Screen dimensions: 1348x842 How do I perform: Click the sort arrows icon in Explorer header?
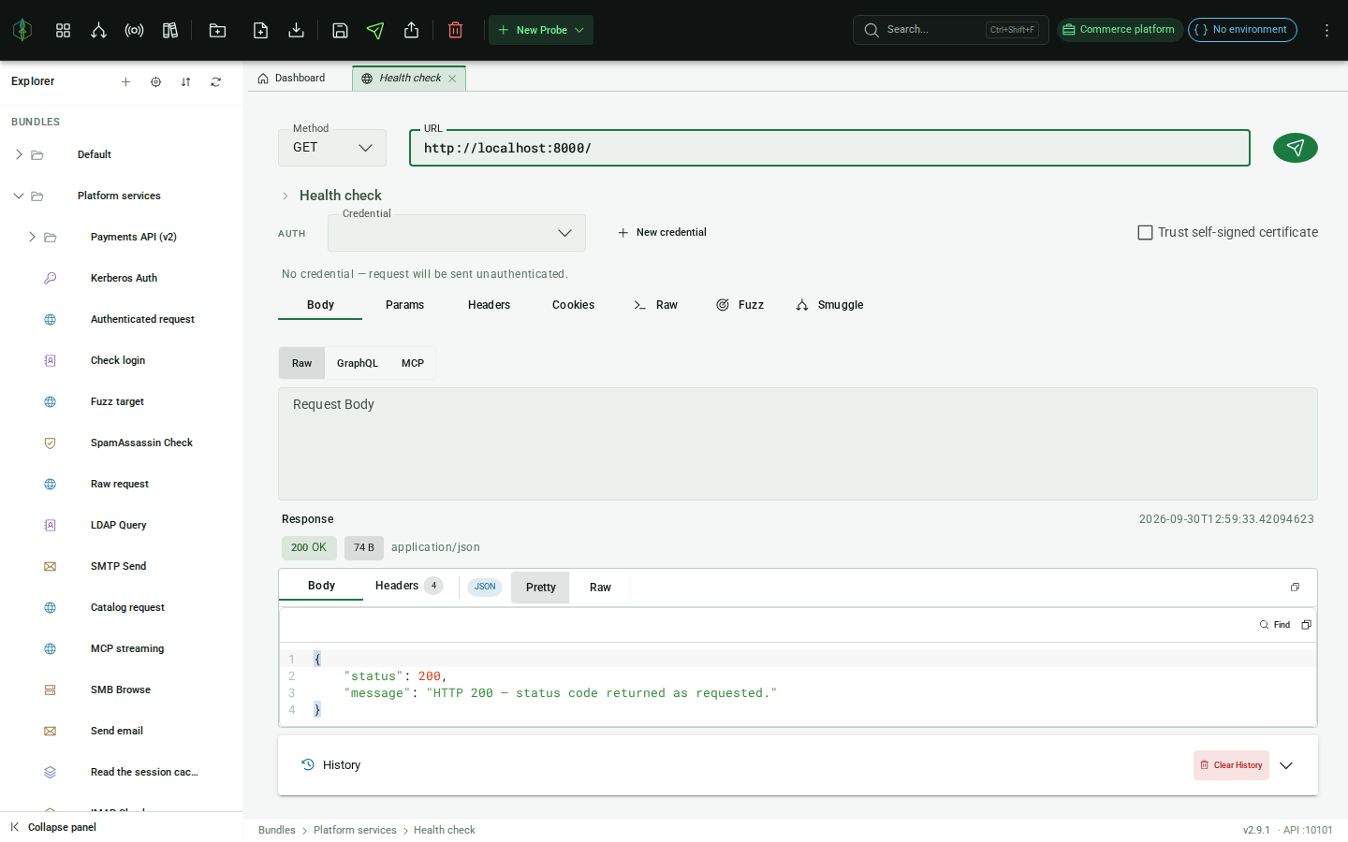click(185, 81)
